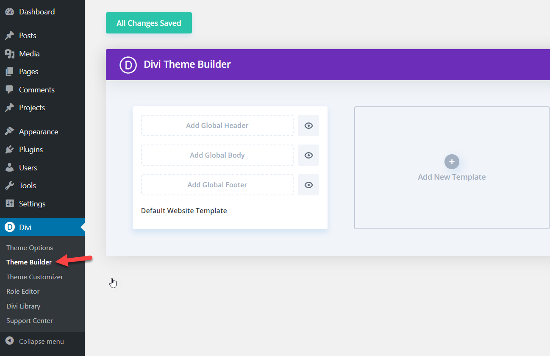Click the Divi logo in purple header
Viewport: 550px width, 356px height.
[128, 65]
